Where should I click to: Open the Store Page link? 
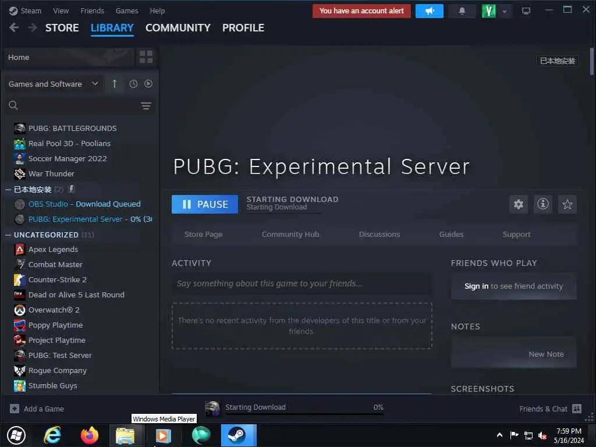click(203, 234)
